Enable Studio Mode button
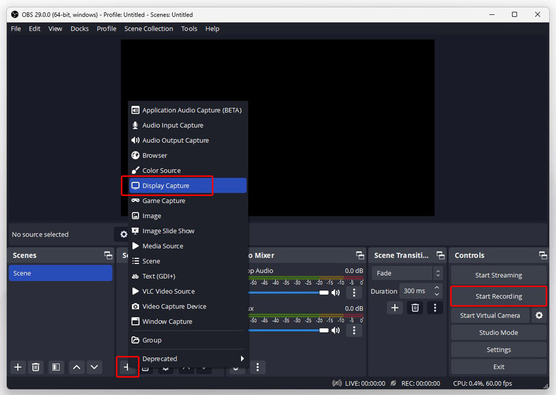556x395 pixels. (x=499, y=333)
